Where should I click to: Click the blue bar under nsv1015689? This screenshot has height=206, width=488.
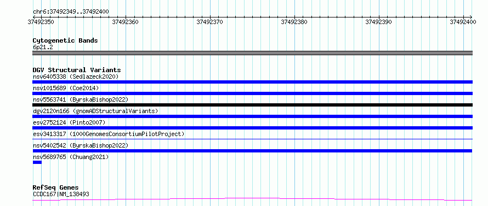[x=252, y=93]
